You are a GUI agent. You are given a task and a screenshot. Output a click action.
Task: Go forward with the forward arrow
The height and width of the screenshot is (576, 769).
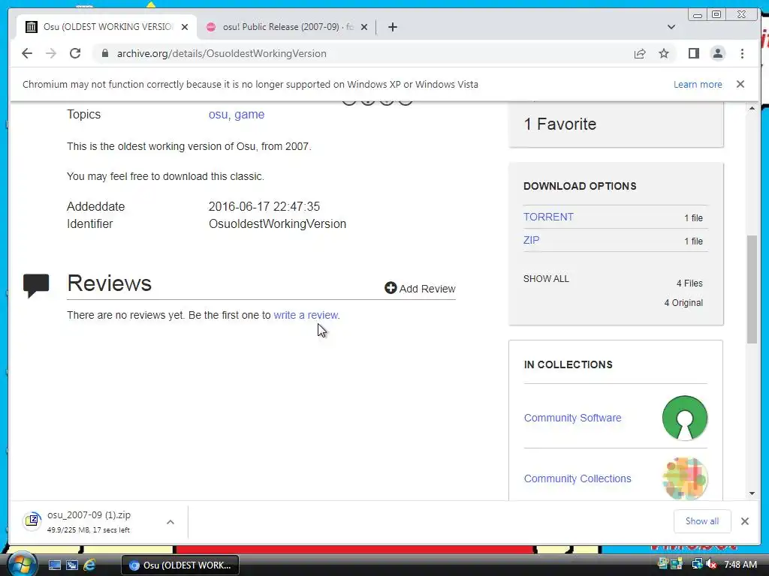[51, 53]
